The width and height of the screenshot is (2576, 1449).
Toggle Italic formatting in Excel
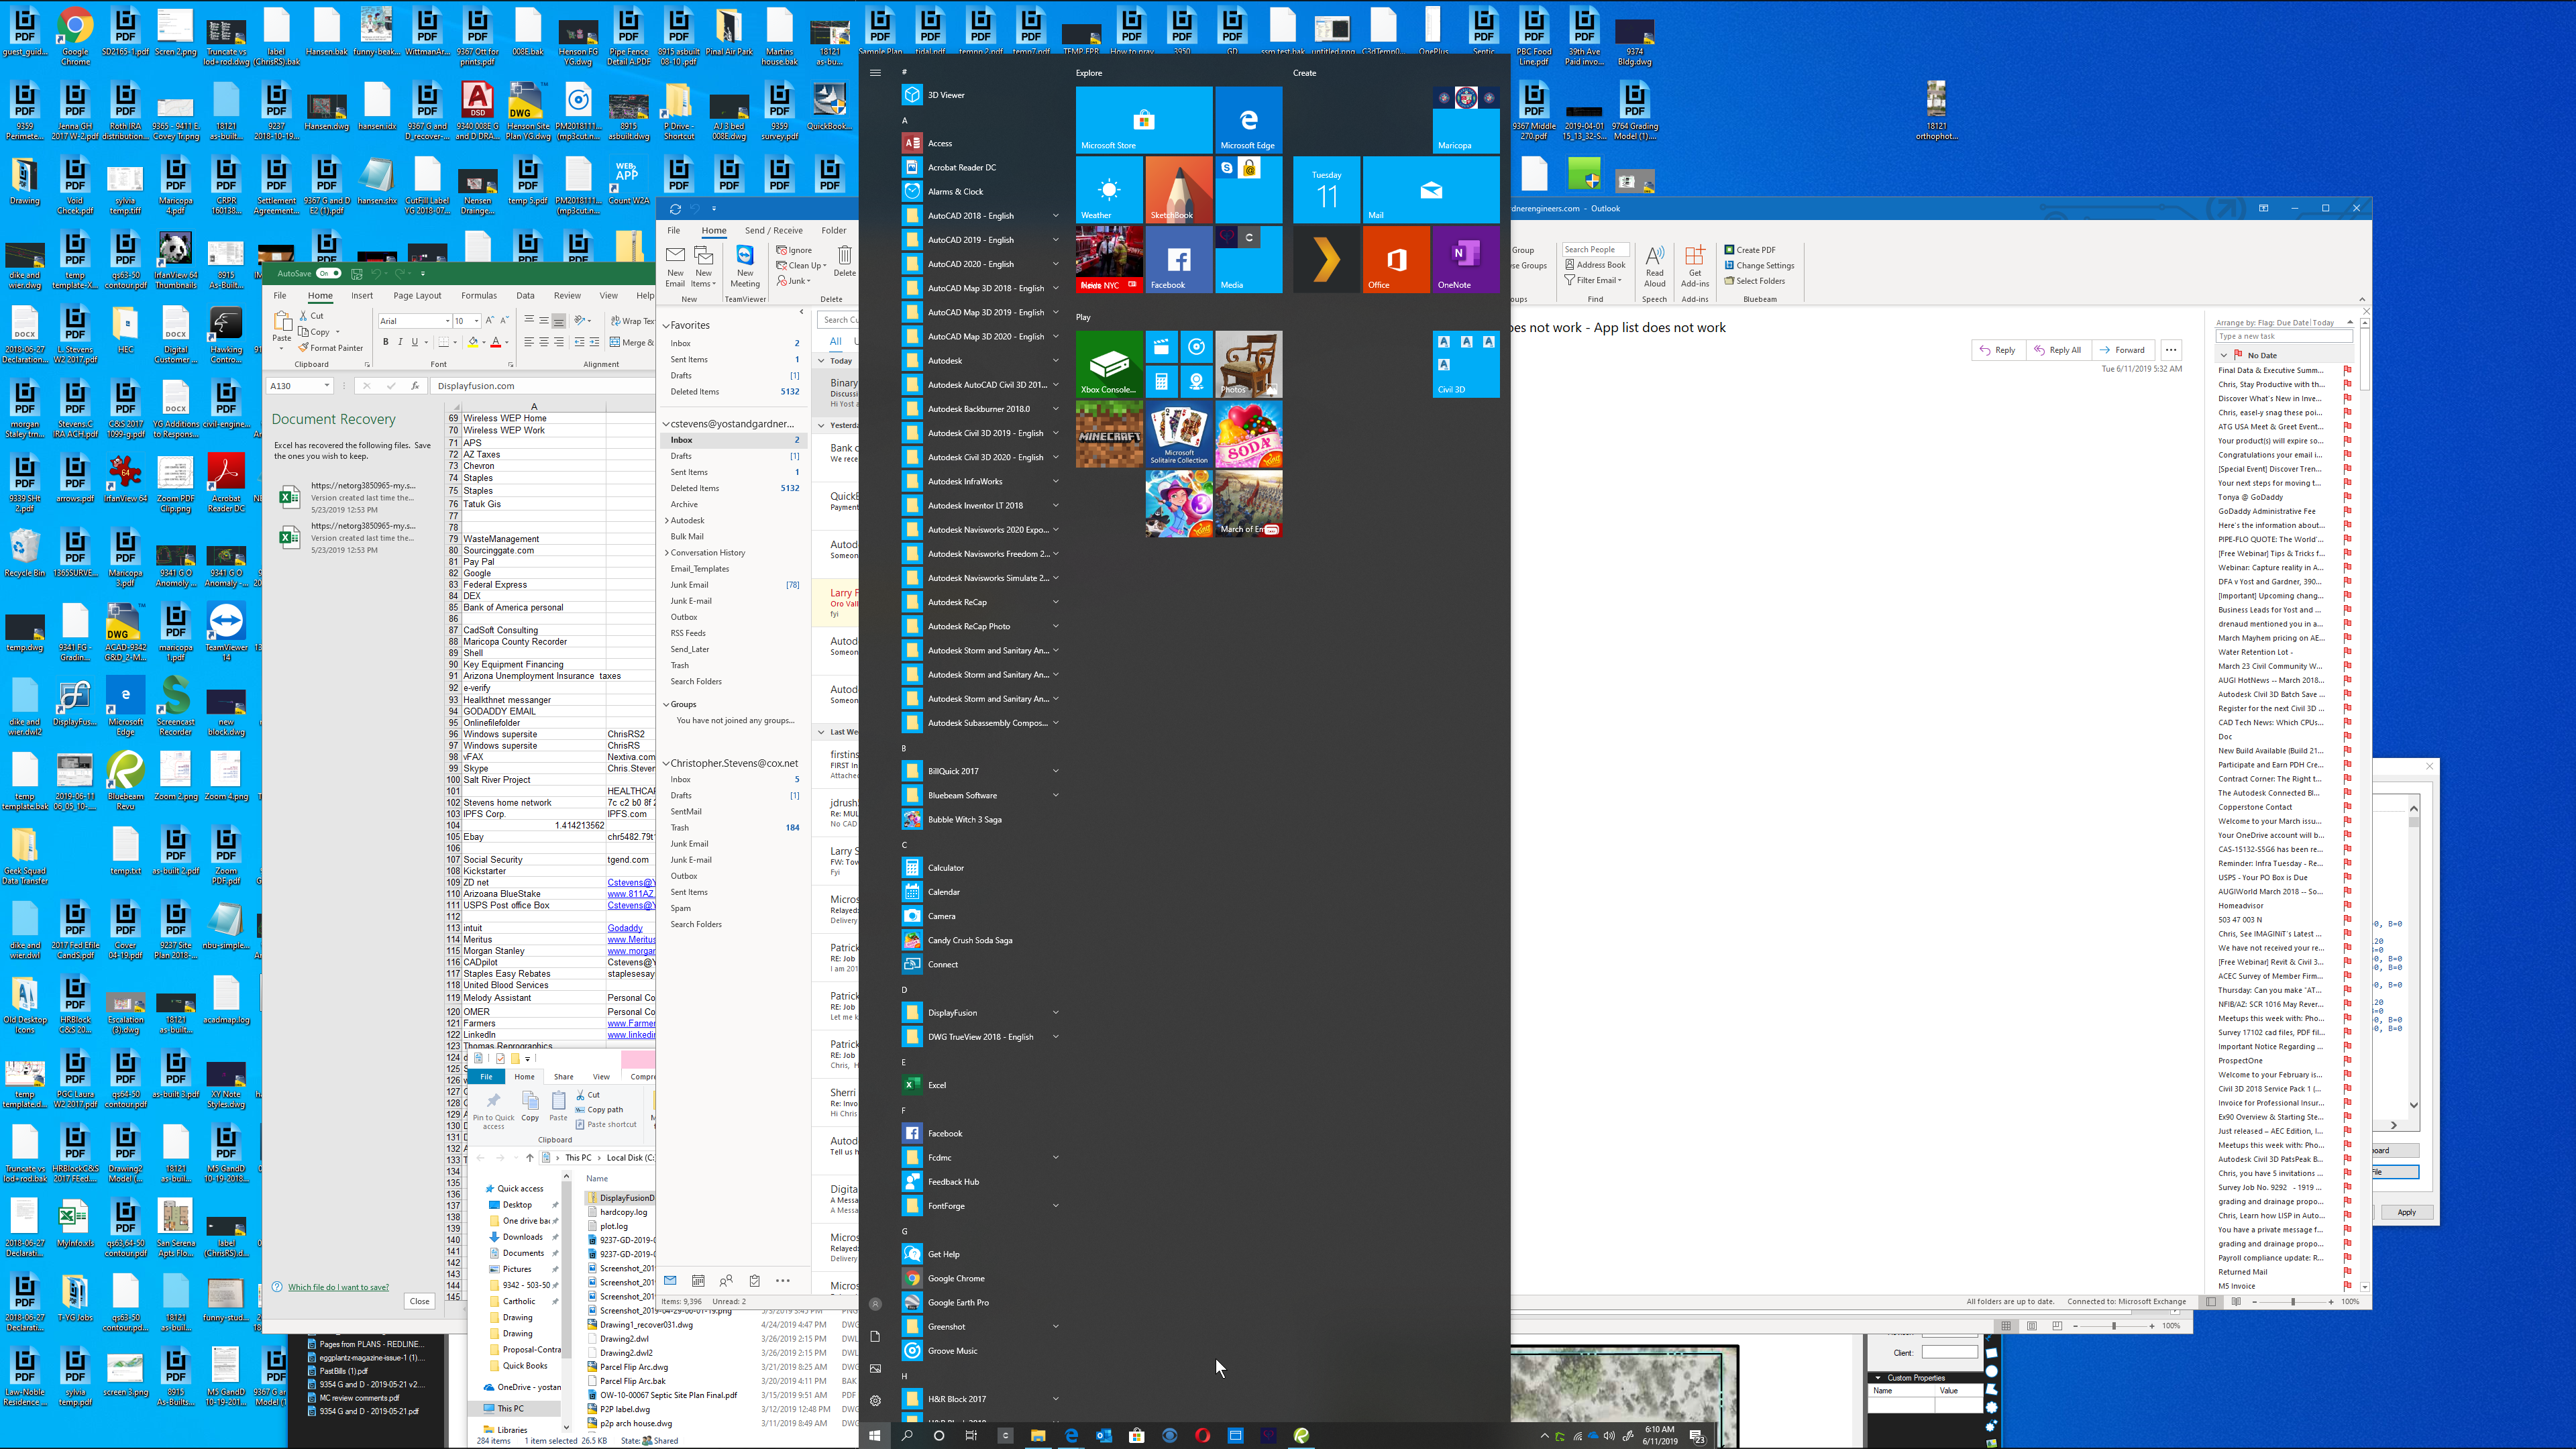(x=400, y=342)
